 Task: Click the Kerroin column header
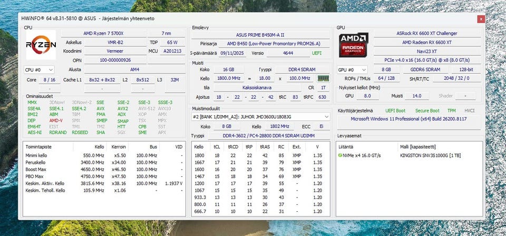[x=117, y=147]
